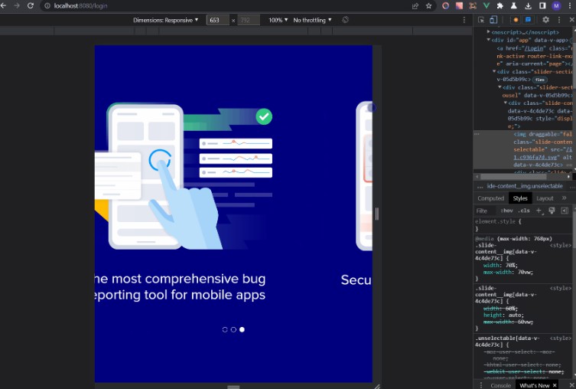Click the viewport right-edge resize handle
576x389 pixels.
click(376, 214)
